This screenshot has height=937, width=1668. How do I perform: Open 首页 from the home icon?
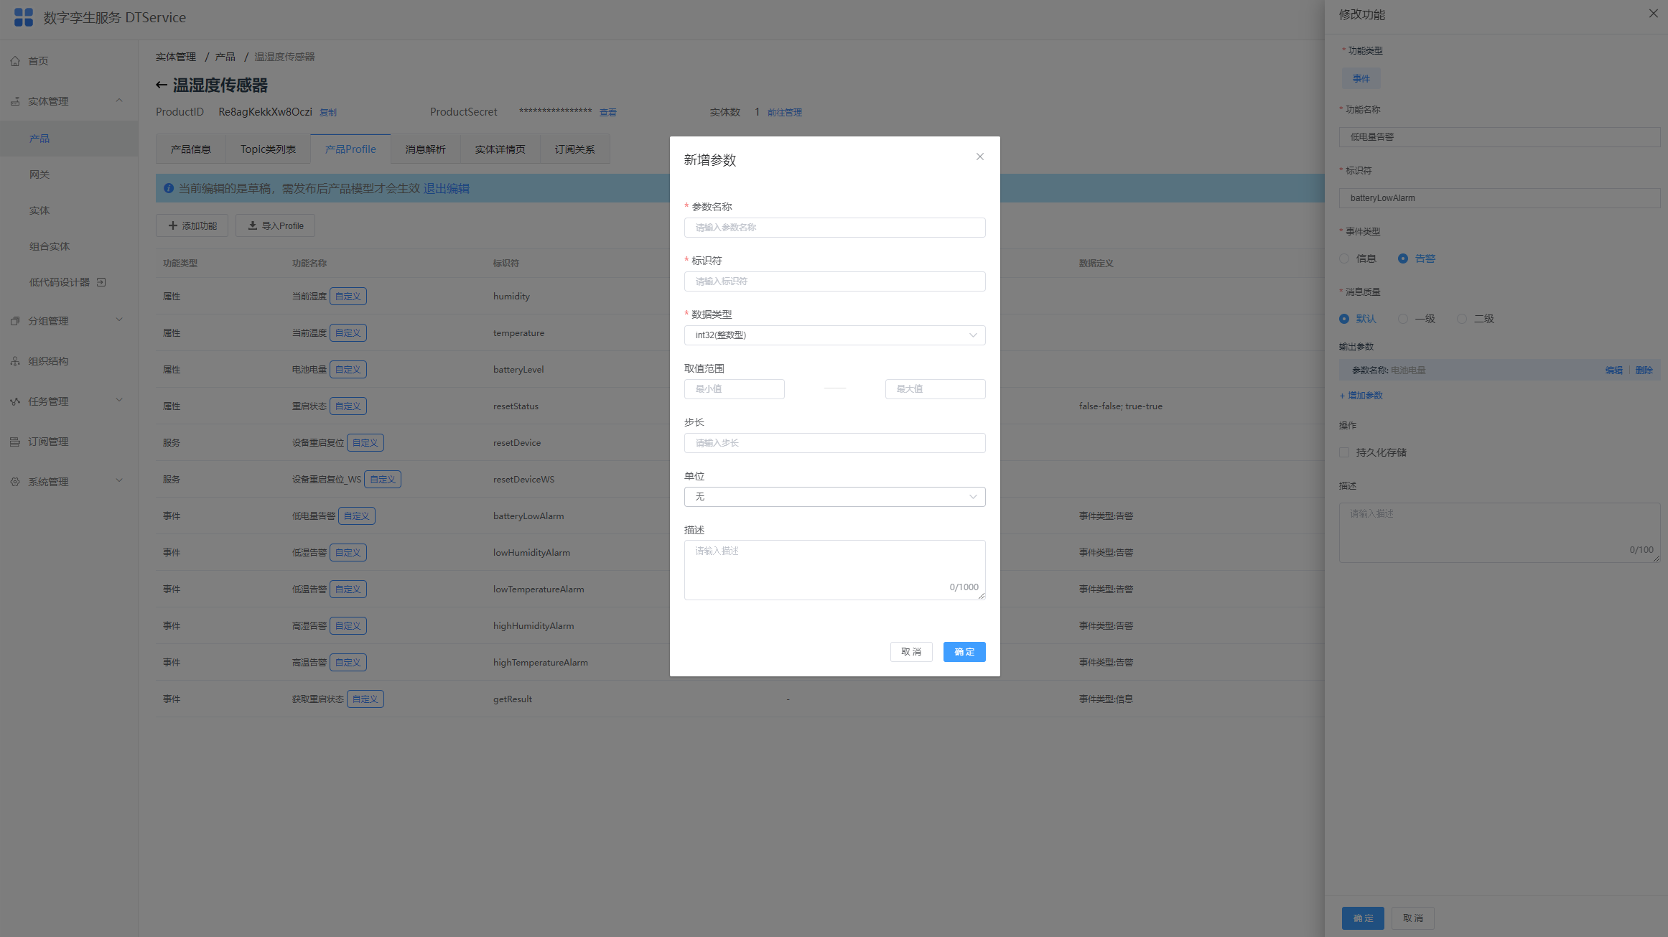tap(15, 61)
